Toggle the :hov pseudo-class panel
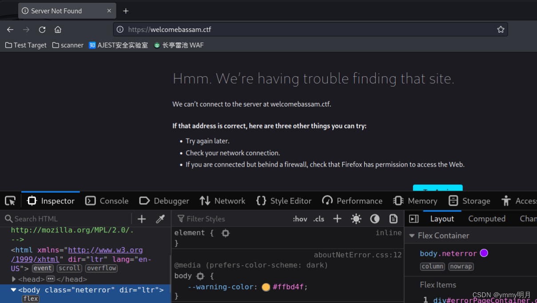 point(300,219)
